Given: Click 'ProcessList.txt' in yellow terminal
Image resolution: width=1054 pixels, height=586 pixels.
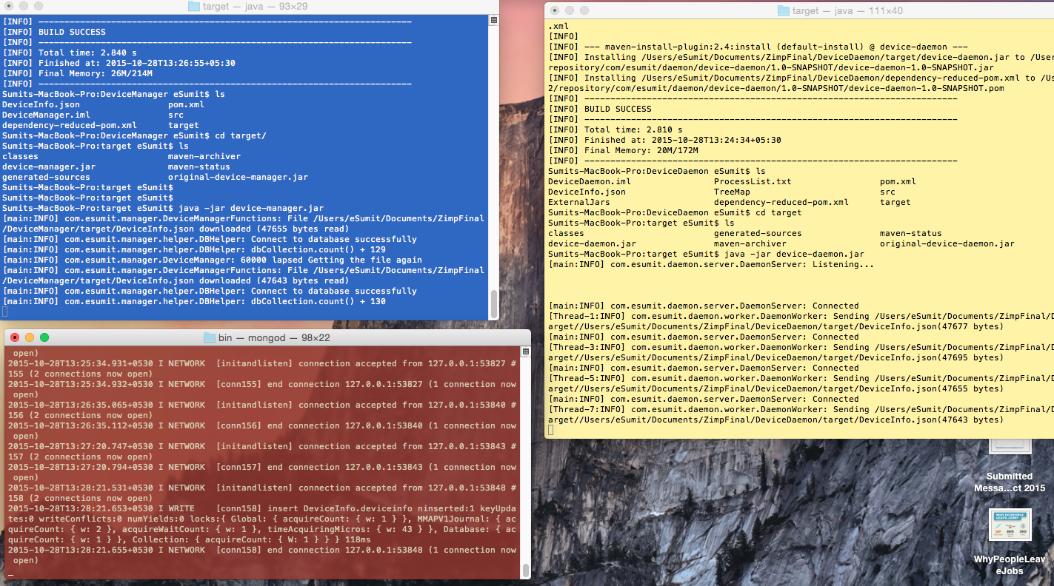Looking at the screenshot, I should coord(753,181).
